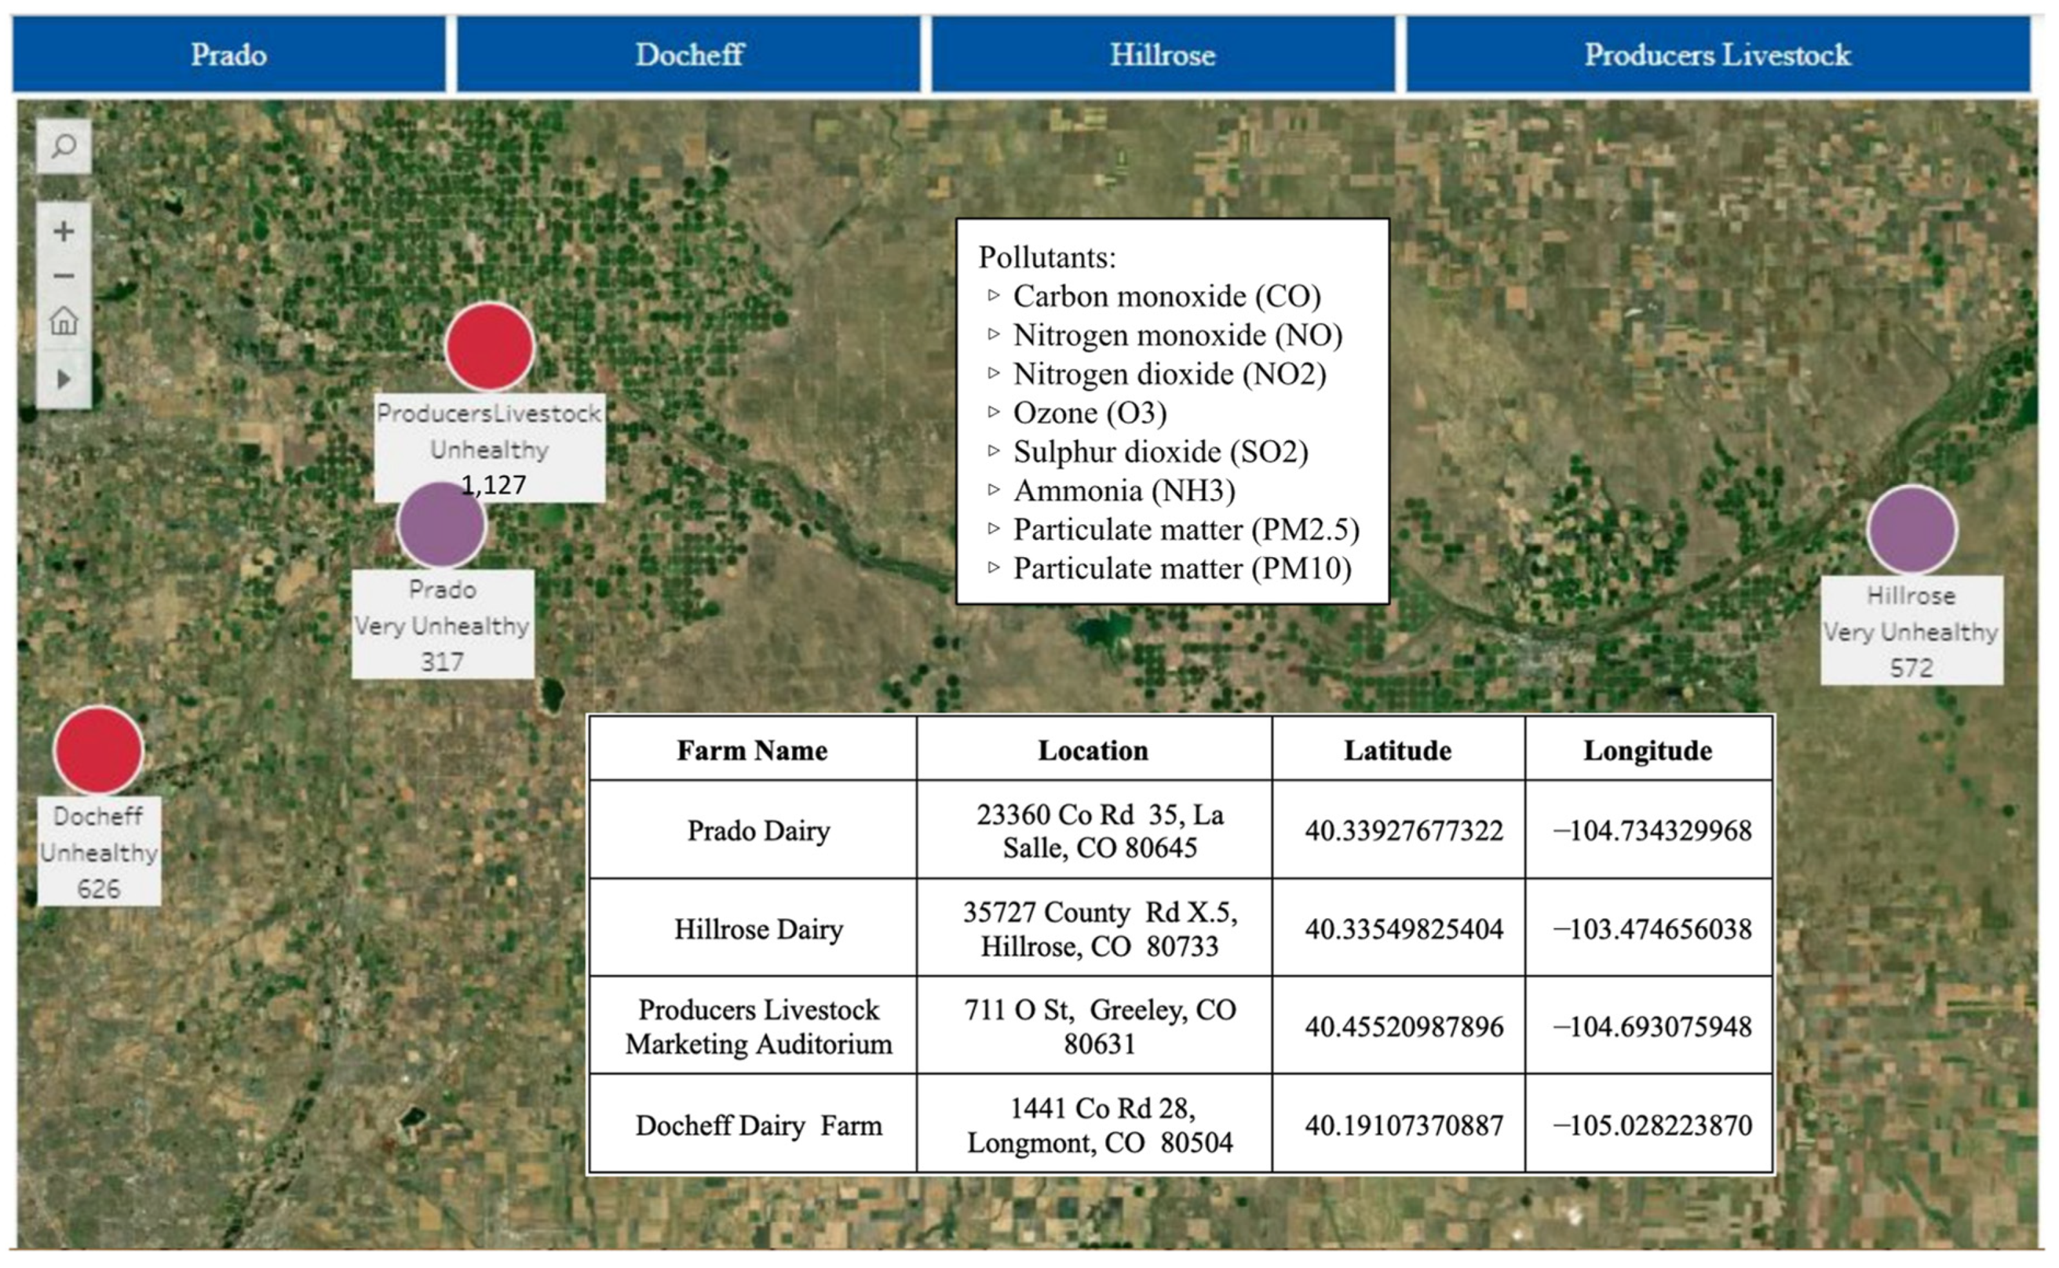The height and width of the screenshot is (1268, 2059).
Task: Click the Farm Name column header
Action: [752, 750]
